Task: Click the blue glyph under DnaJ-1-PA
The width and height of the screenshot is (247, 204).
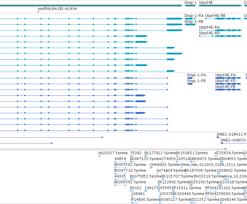Action: (190, 78)
